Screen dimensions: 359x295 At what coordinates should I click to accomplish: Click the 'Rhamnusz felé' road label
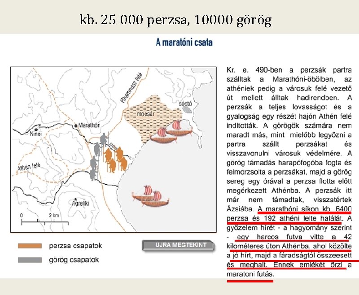(131, 88)
